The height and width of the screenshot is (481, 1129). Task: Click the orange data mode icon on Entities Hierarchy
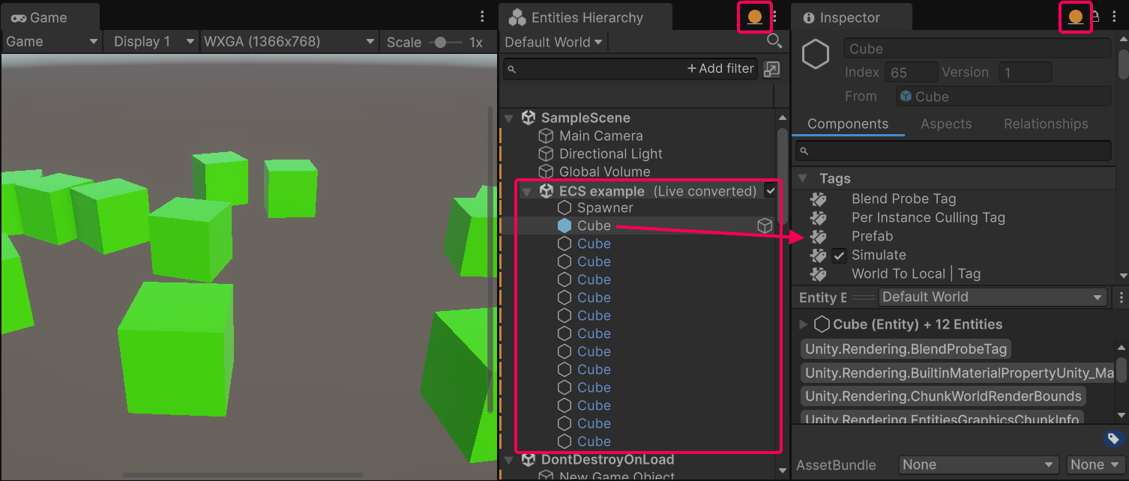pos(753,16)
